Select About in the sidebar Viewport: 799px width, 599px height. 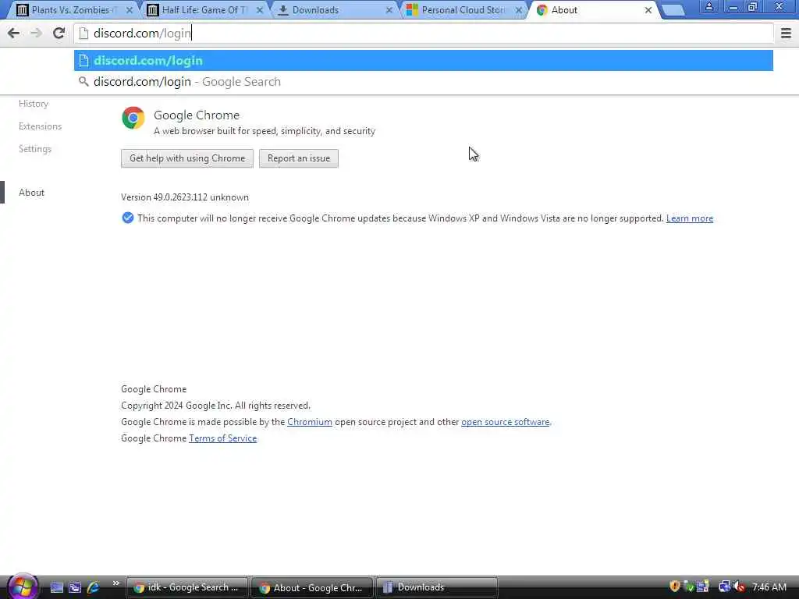[31, 193]
